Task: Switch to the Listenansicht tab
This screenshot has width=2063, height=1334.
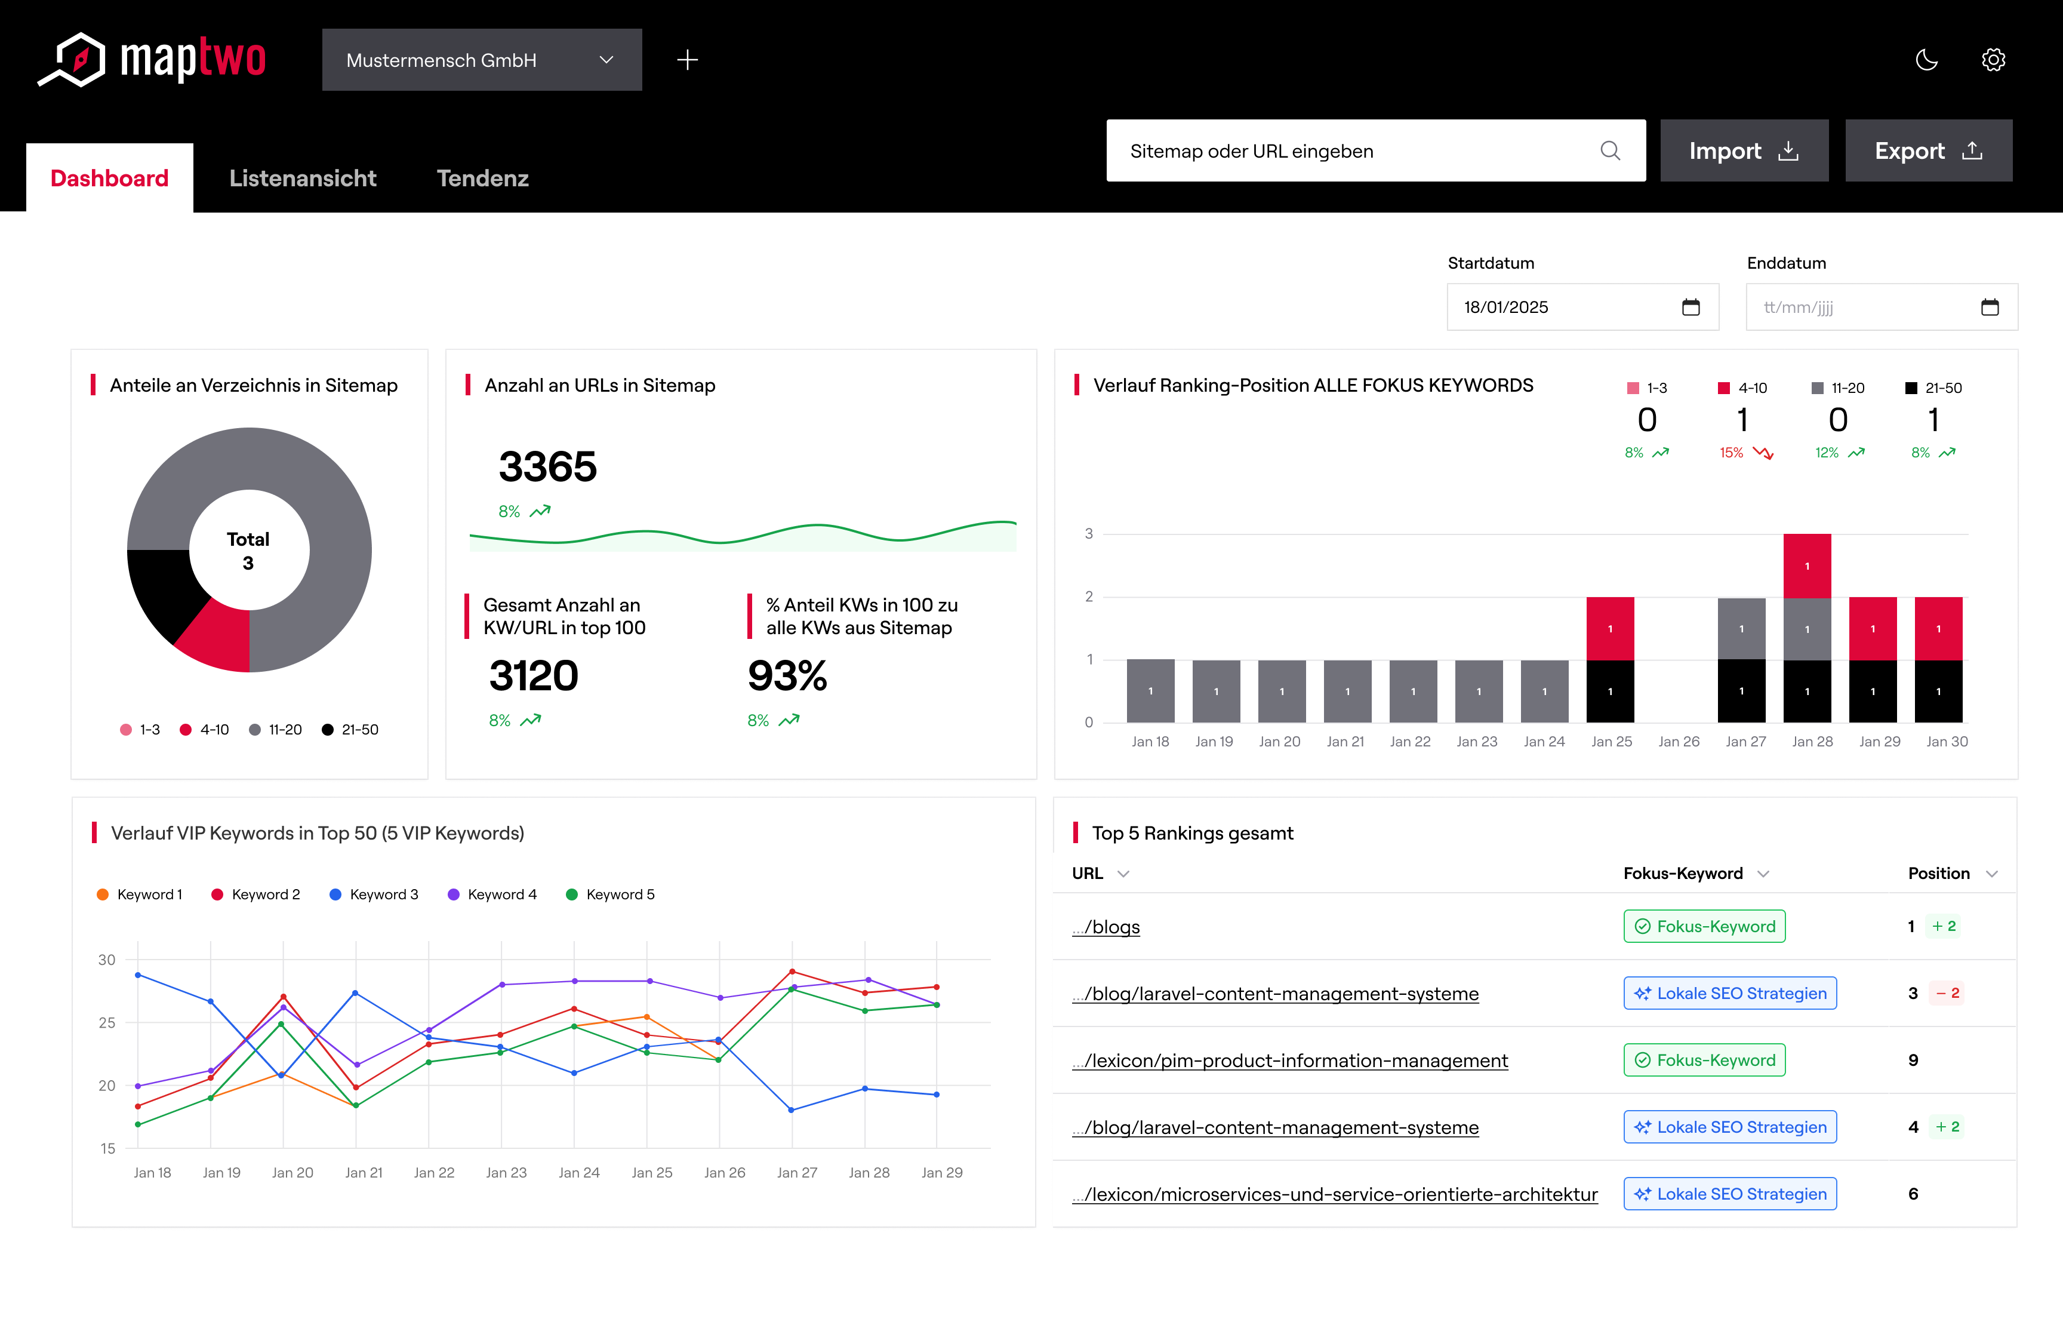Action: point(302,179)
